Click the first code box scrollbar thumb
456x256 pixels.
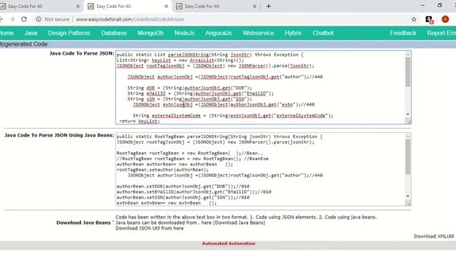point(408,72)
